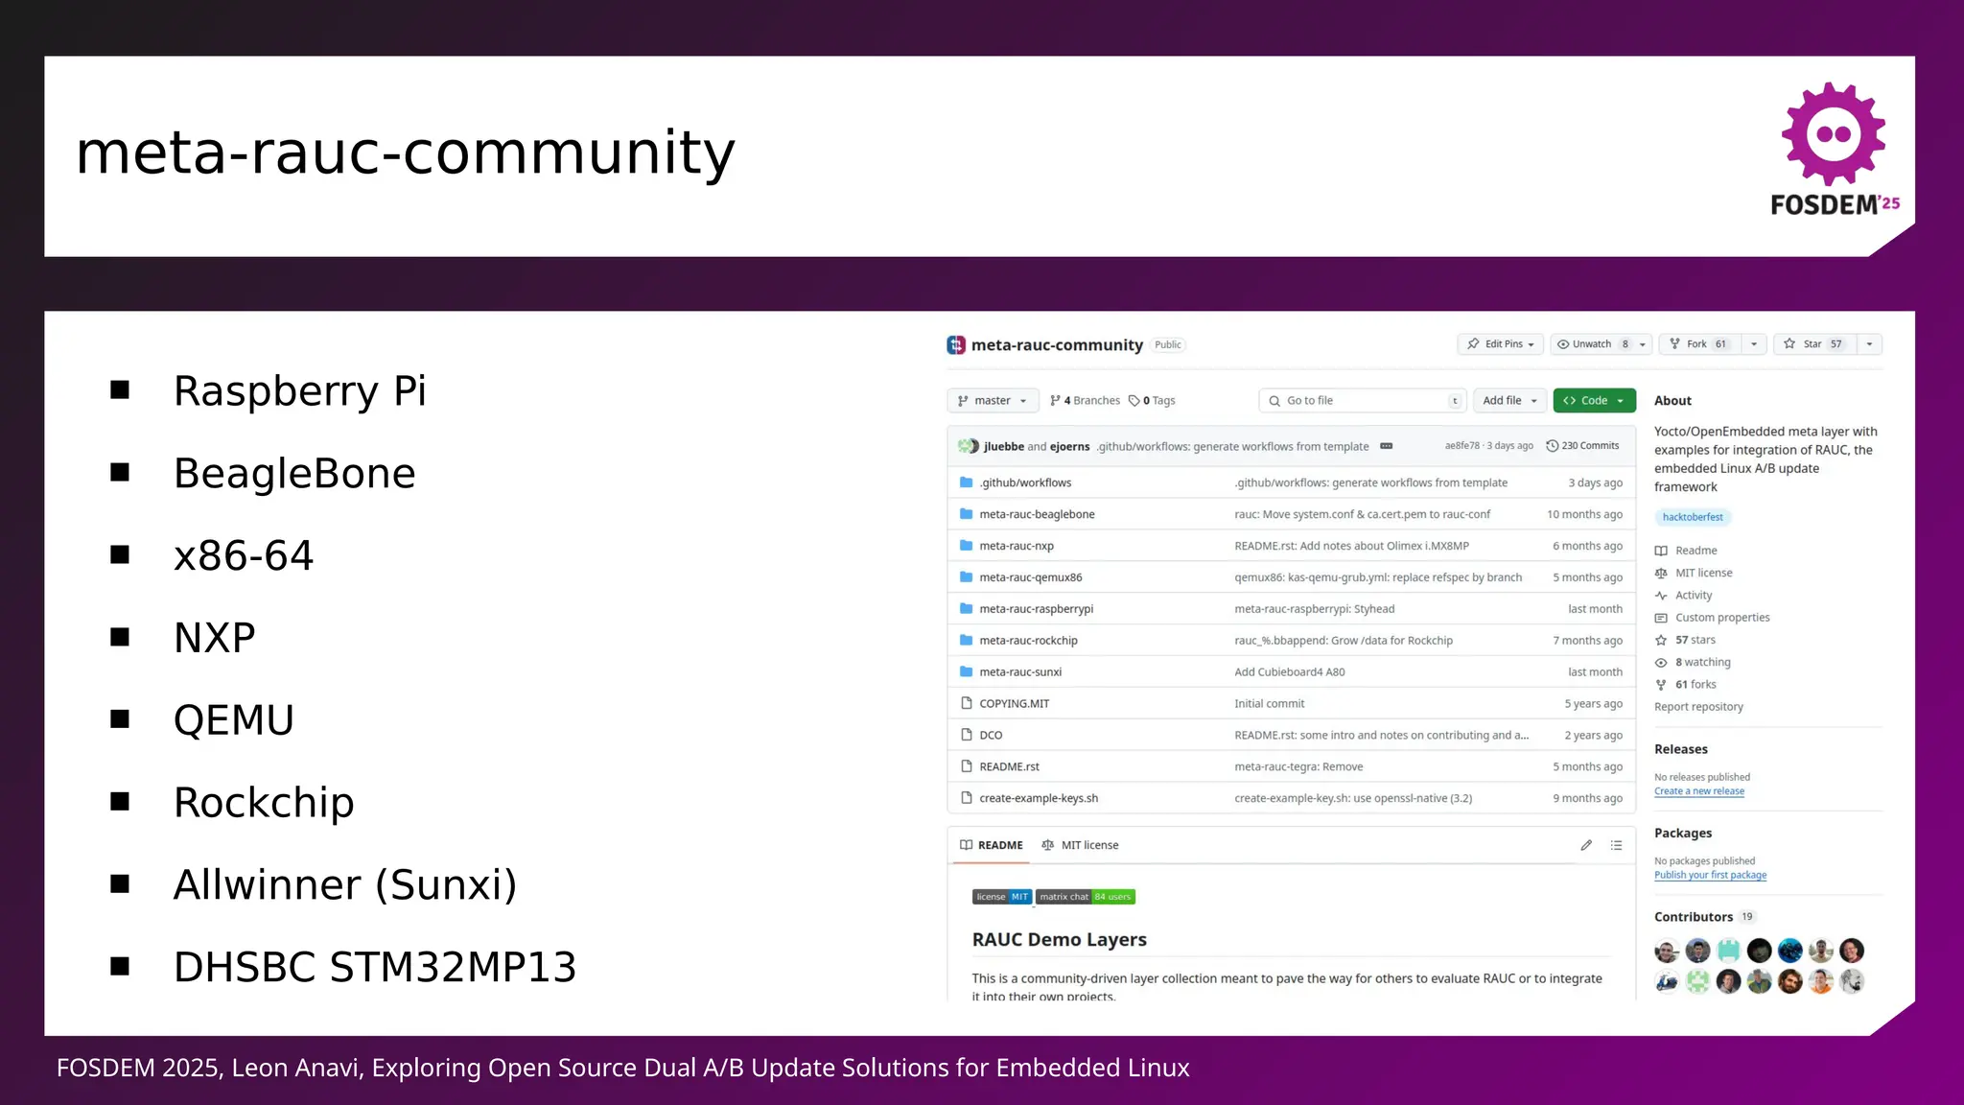
Task: Open the green Code dropdown button
Action: coord(1594,401)
